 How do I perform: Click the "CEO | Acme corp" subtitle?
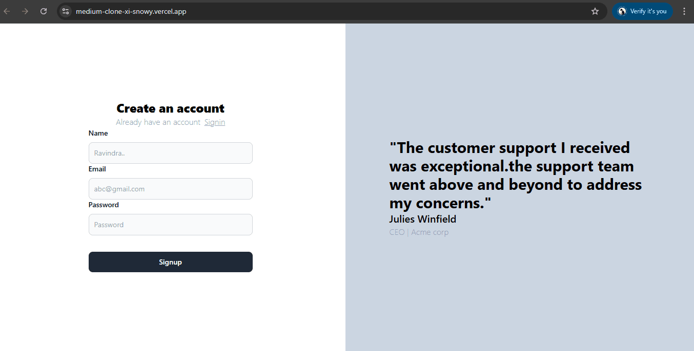(x=419, y=232)
